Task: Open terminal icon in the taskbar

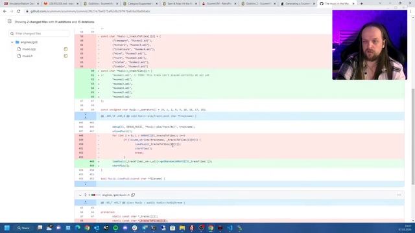Action: coord(154,228)
